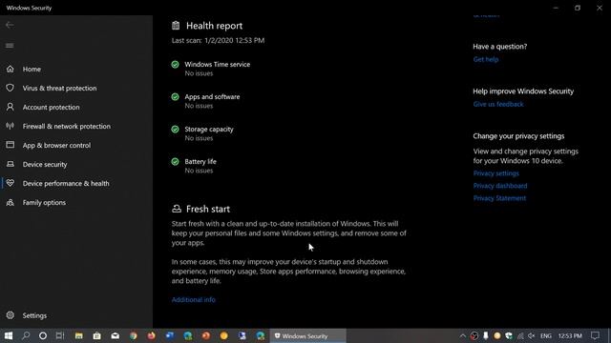This screenshot has height=343, width=611.
Task: Click ENG language indicator in tray
Action: coord(546,336)
